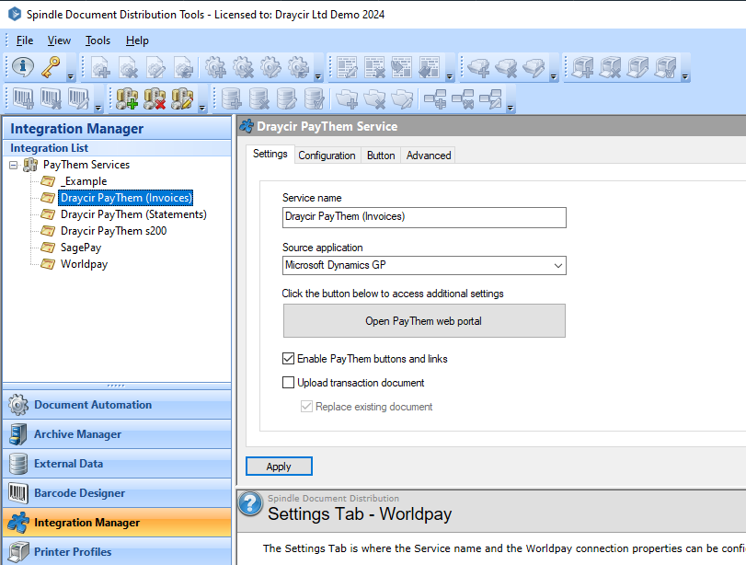The image size is (746, 565).
Task: Click the edit database pencil icon
Action: pos(286,99)
